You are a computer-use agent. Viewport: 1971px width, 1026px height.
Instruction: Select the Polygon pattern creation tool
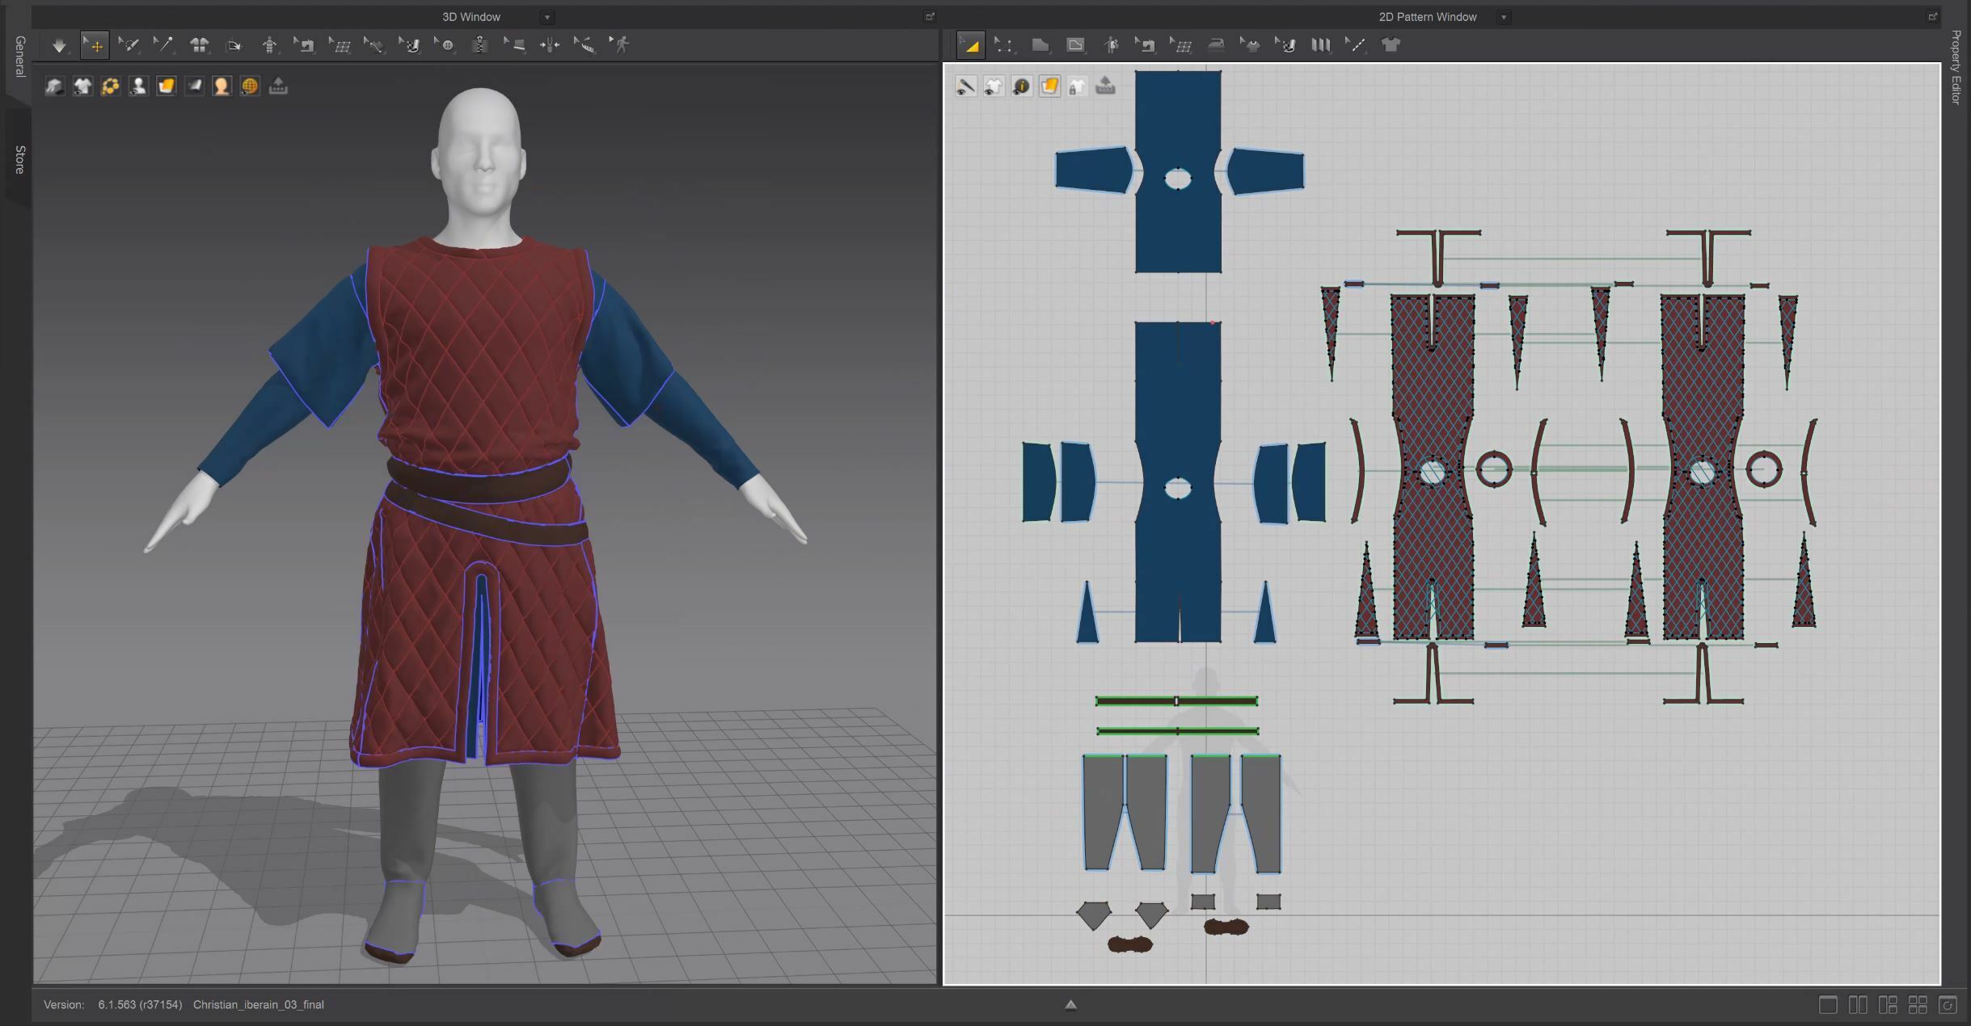click(1040, 45)
